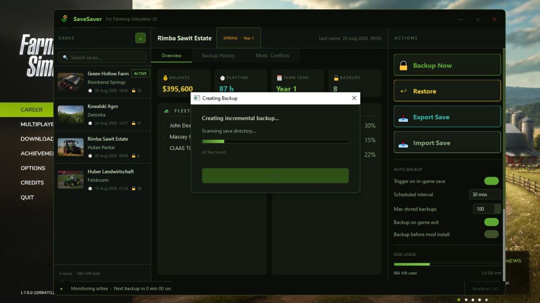Click the 87 h playtime value

point(227,89)
